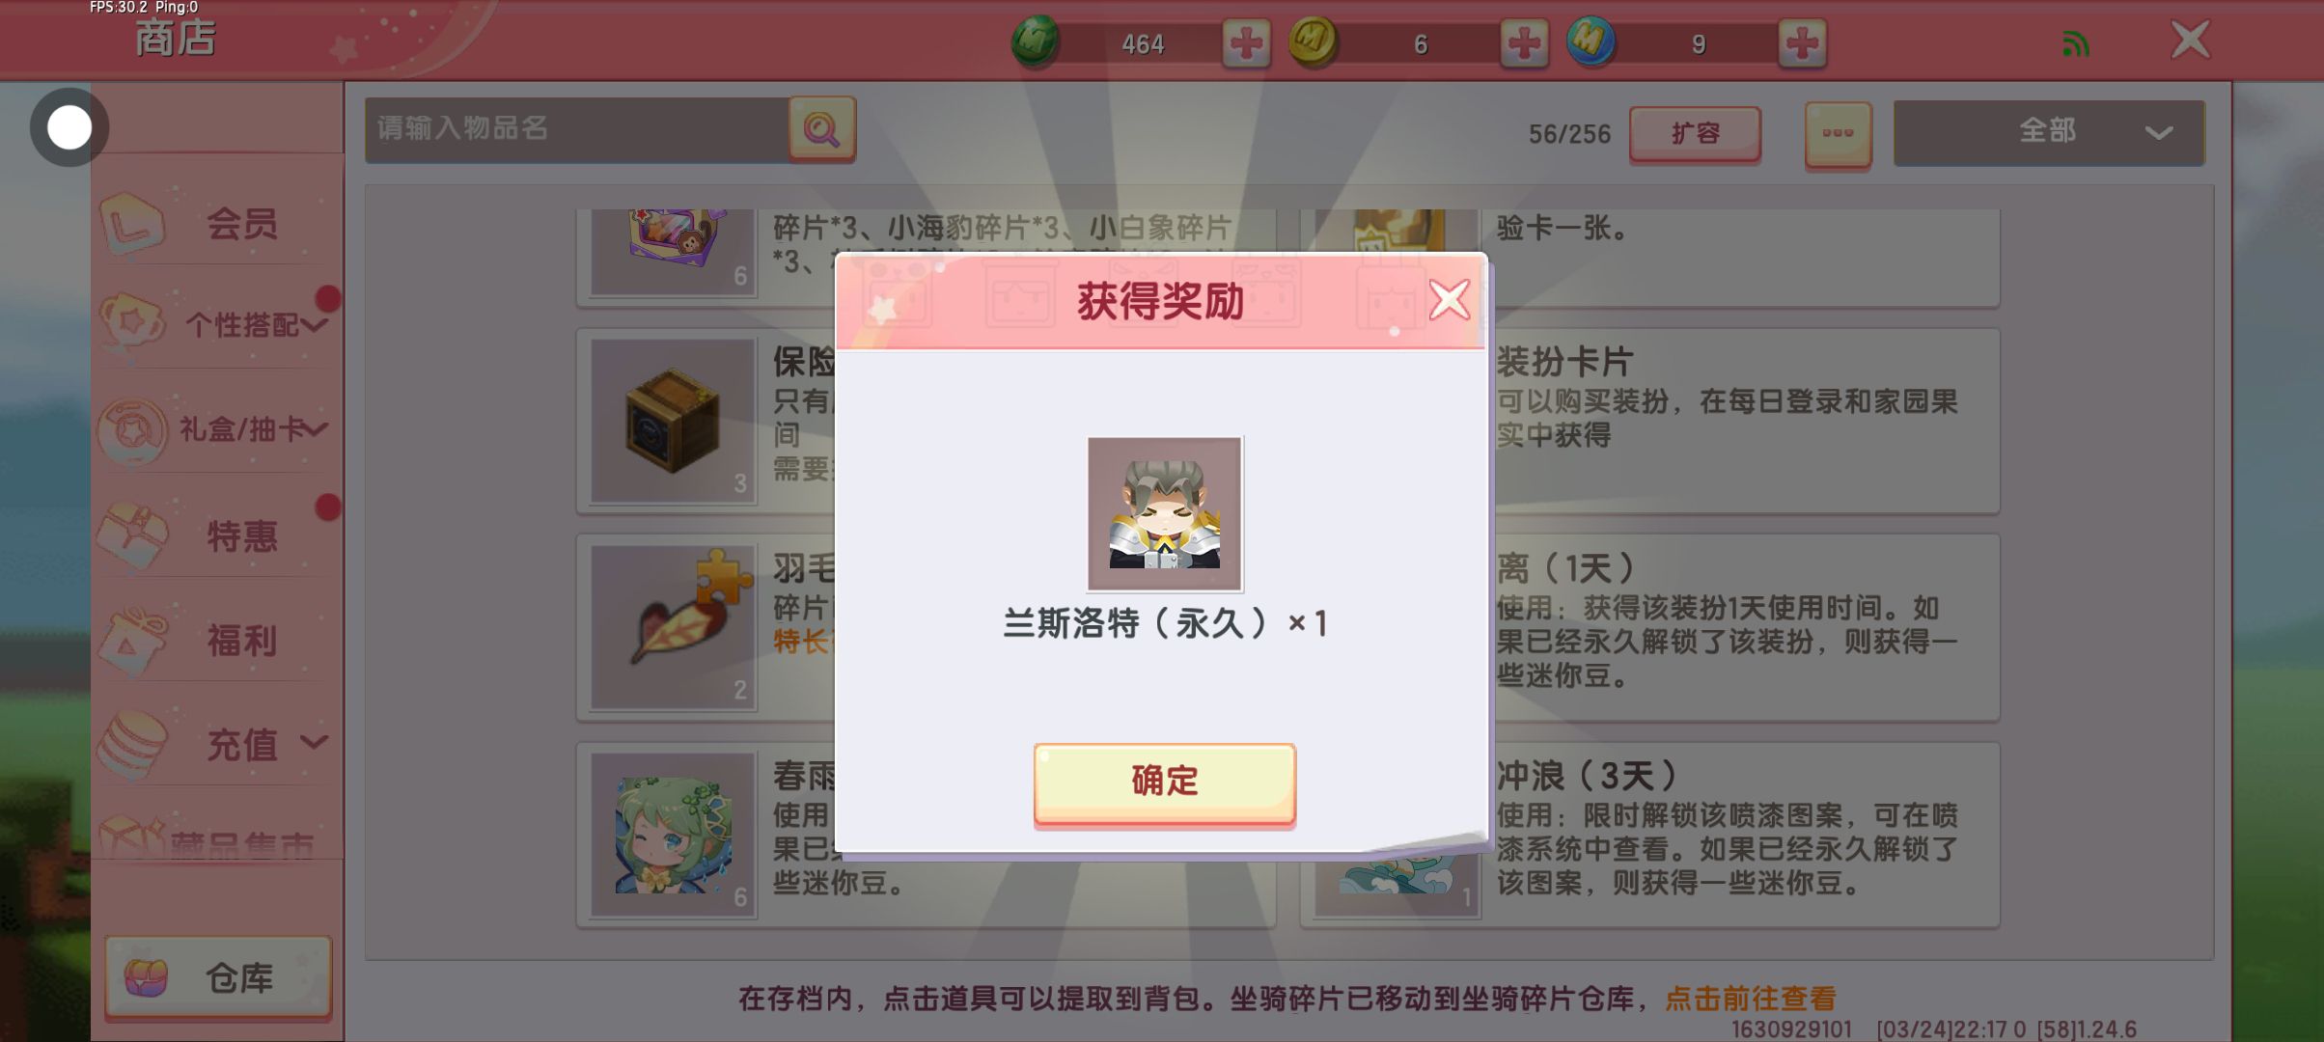Open the three-dots more options button
The height and width of the screenshot is (1042, 2324).
pyautogui.click(x=1838, y=134)
